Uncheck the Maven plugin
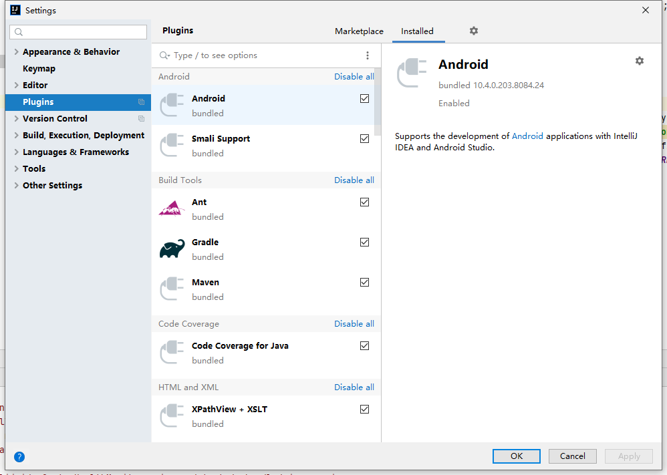667x475 pixels. (x=364, y=283)
